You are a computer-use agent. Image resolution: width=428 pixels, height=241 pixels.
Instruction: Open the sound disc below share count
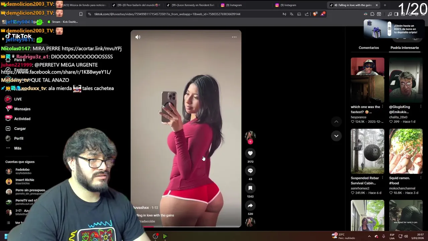pyautogui.click(x=250, y=222)
